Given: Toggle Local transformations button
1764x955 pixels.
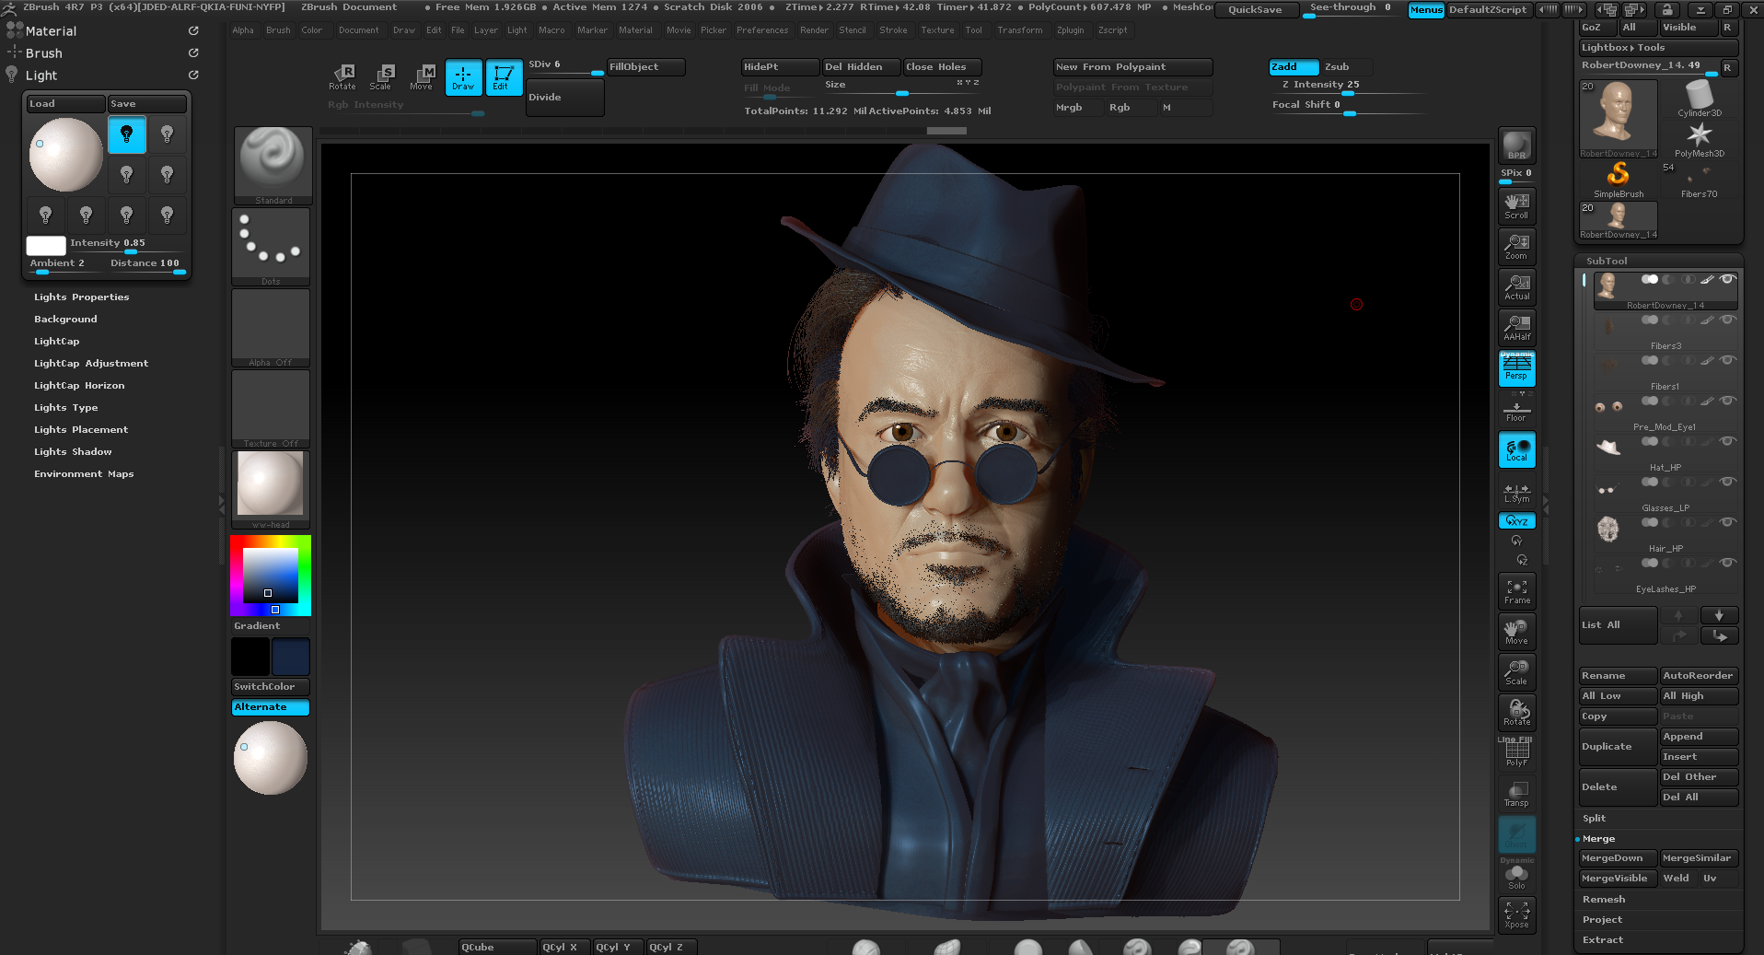Looking at the screenshot, I should pos(1516,450).
